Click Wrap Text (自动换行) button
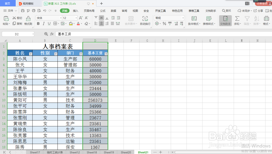272x154 pixels. click(x=145, y=21)
